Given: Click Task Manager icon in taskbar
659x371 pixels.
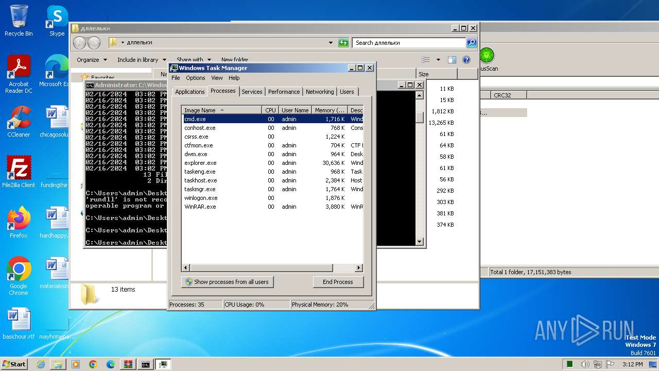Looking at the screenshot, I should 163,364.
